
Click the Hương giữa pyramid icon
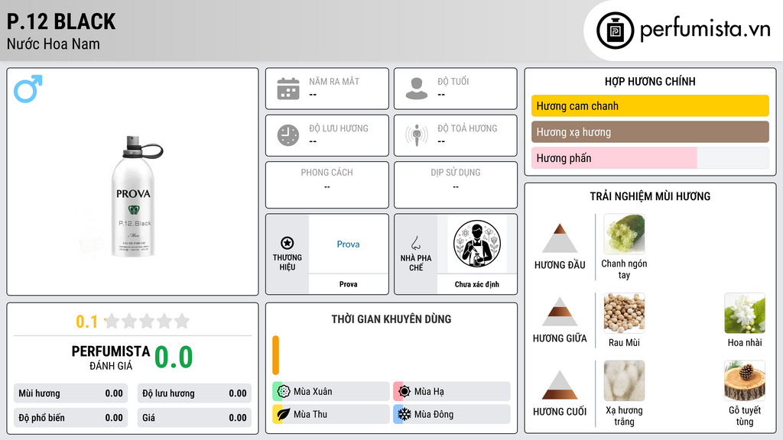click(560, 312)
